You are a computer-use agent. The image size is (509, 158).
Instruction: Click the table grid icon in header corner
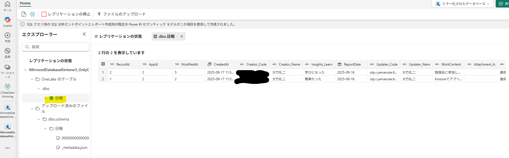click(103, 64)
